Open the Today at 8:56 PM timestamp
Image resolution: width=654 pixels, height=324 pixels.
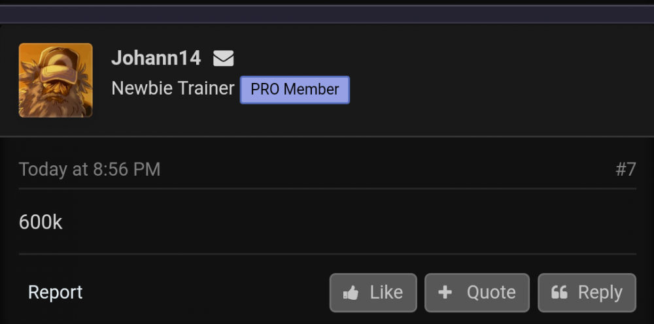point(90,169)
